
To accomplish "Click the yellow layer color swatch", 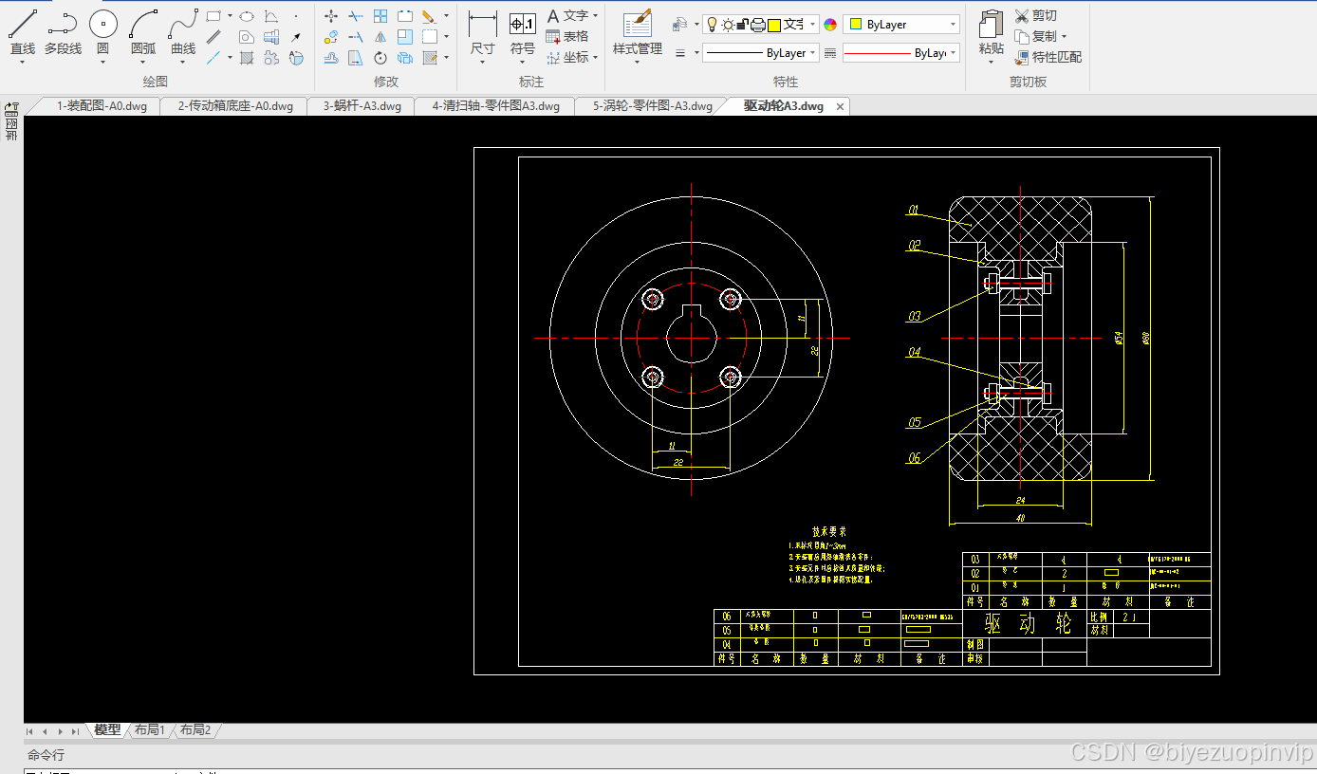I will pyautogui.click(x=774, y=26).
